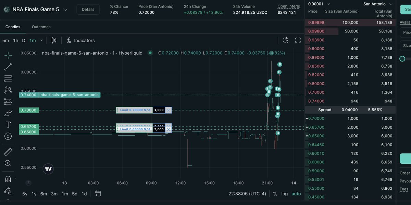Select the highlighted 1m interval
The height and width of the screenshot is (205, 411).
33,40
